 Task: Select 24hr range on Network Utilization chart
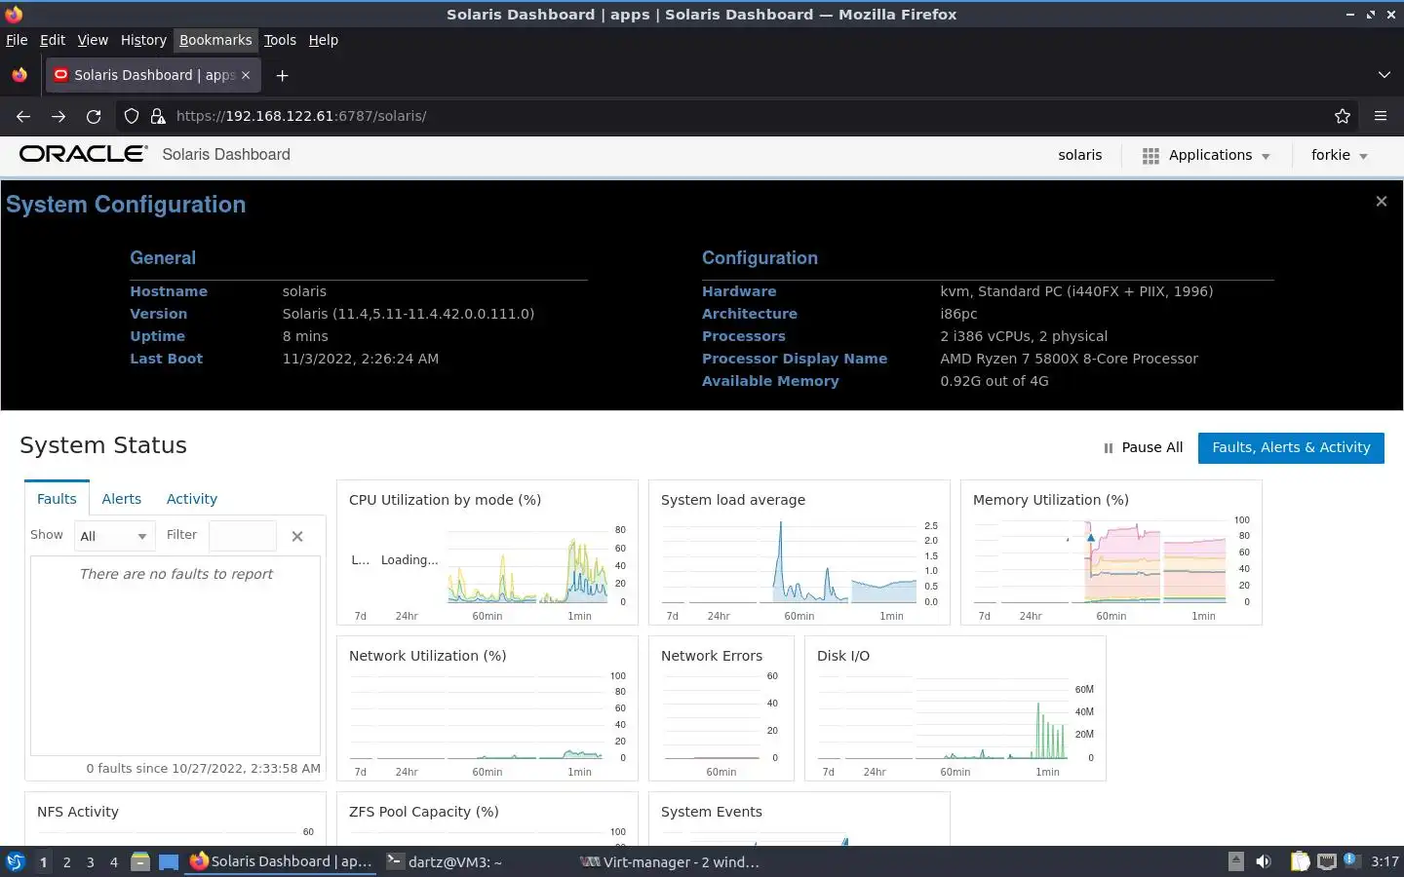[x=407, y=772]
